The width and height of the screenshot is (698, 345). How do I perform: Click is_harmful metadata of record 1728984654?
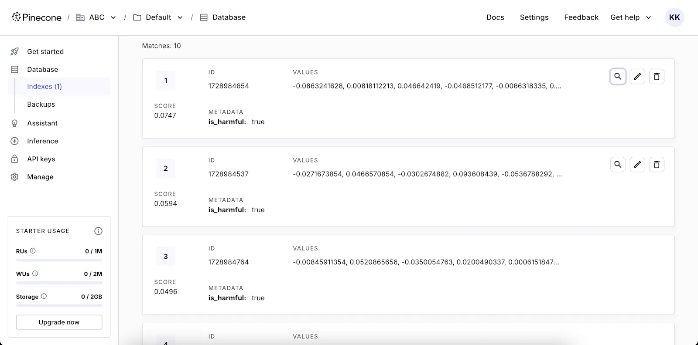tap(236, 122)
